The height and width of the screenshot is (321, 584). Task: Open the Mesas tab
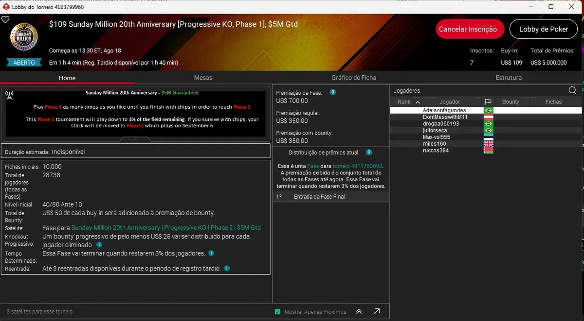point(203,78)
